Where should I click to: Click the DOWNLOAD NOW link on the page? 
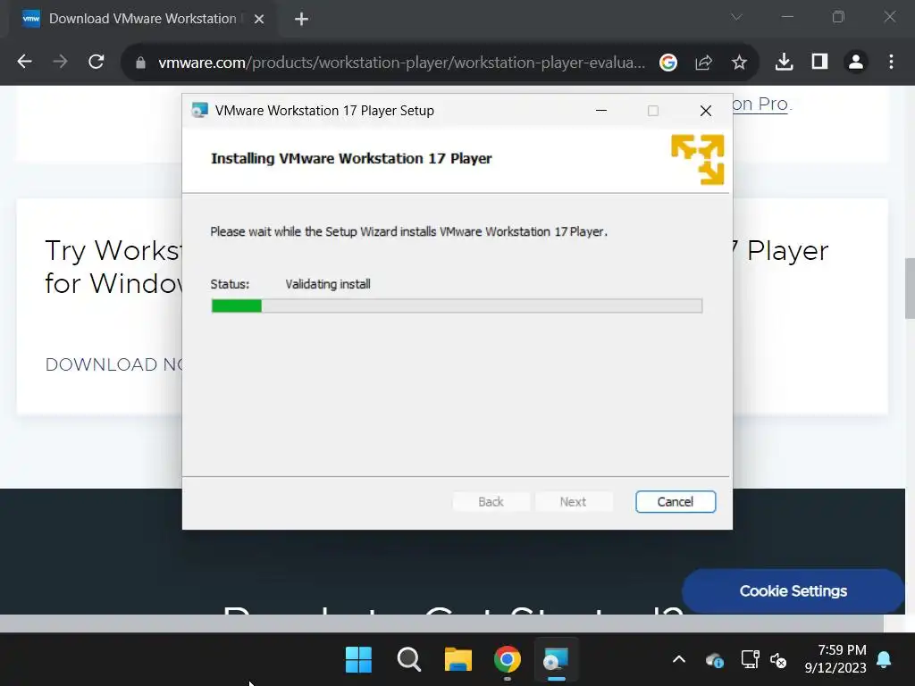[113, 364]
